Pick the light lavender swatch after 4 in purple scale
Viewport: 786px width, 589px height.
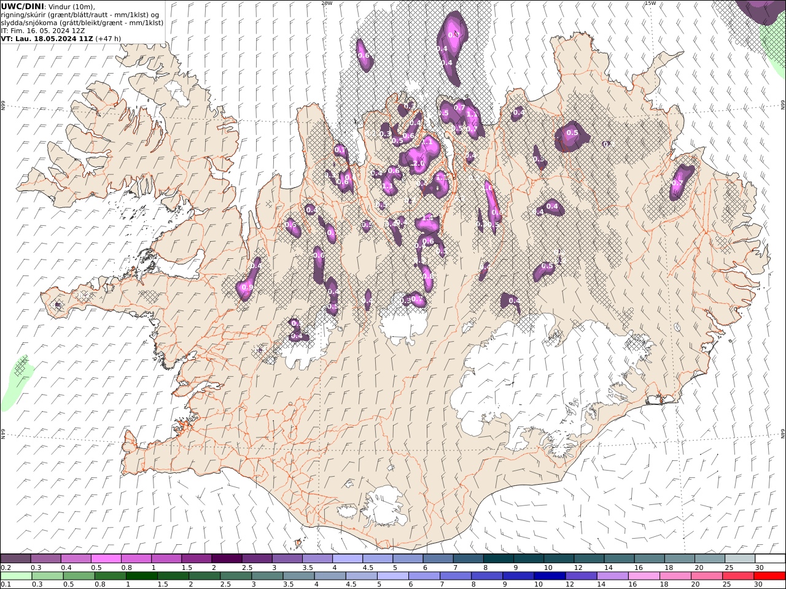[347, 559]
